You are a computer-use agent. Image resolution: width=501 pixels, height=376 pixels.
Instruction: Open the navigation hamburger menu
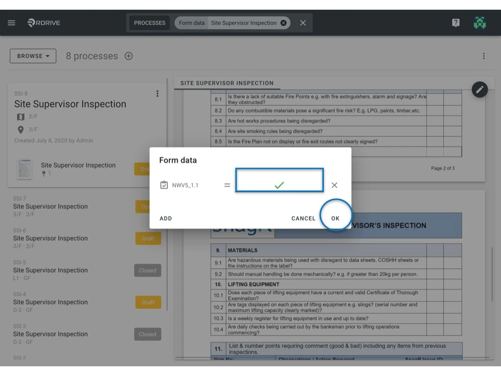point(11,22)
